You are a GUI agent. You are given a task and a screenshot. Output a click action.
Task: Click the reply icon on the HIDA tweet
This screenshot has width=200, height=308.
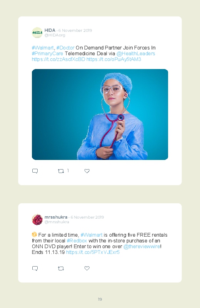pyautogui.click(x=35, y=171)
